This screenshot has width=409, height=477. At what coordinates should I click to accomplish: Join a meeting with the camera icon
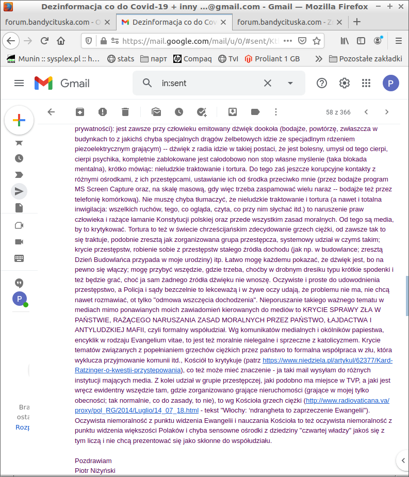click(x=19, y=242)
